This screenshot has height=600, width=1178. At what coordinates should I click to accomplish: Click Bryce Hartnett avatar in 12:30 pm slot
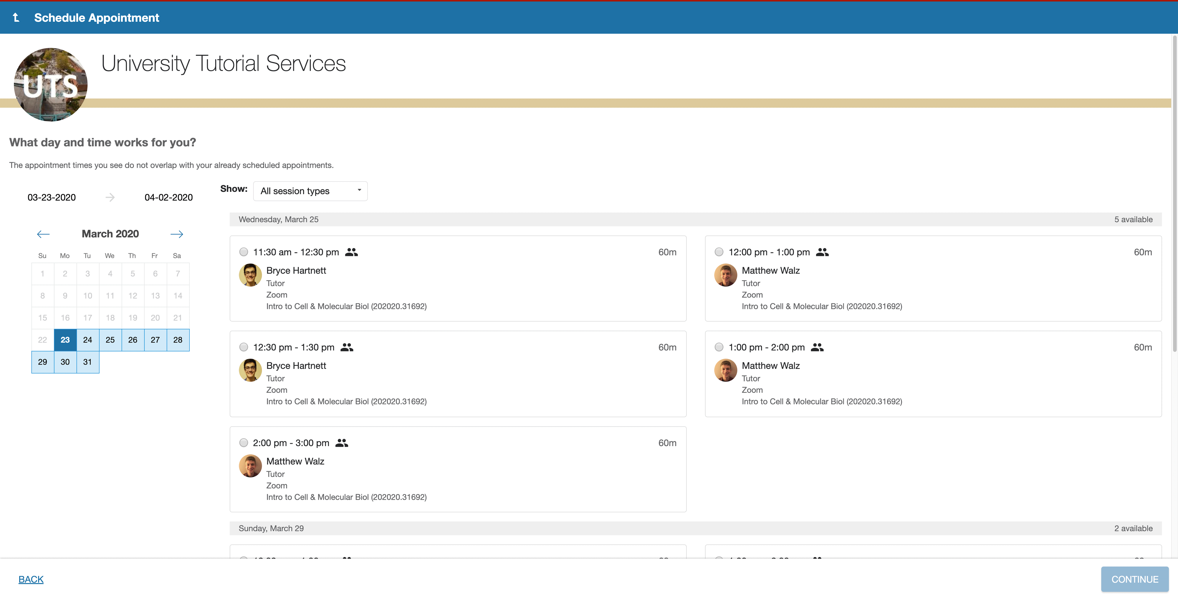pos(250,370)
